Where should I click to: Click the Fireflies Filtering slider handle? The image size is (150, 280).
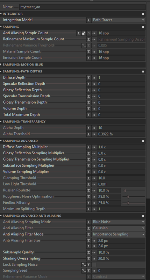pyautogui.click(x=128, y=203)
